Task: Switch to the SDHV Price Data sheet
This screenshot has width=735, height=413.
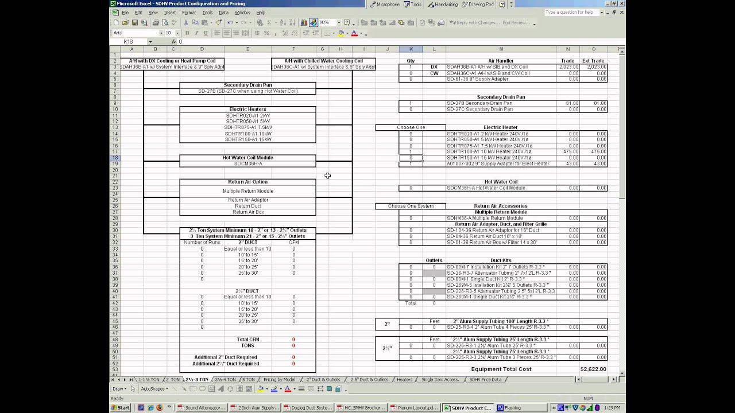Action: coord(485,380)
